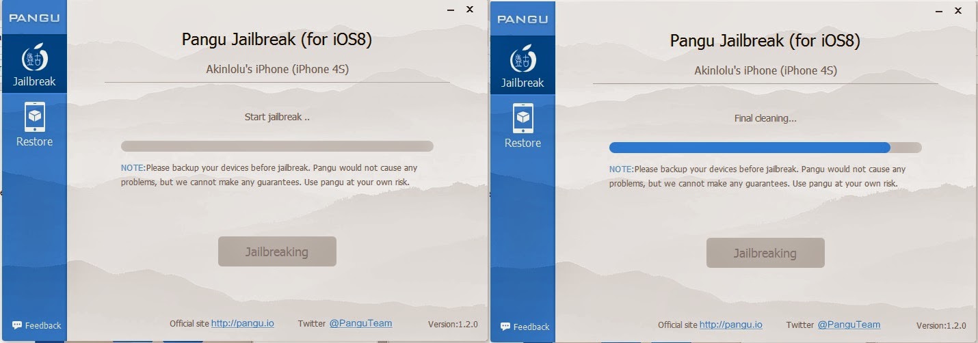Click device name in left window
This screenshot has width=978, height=343.
point(277,68)
